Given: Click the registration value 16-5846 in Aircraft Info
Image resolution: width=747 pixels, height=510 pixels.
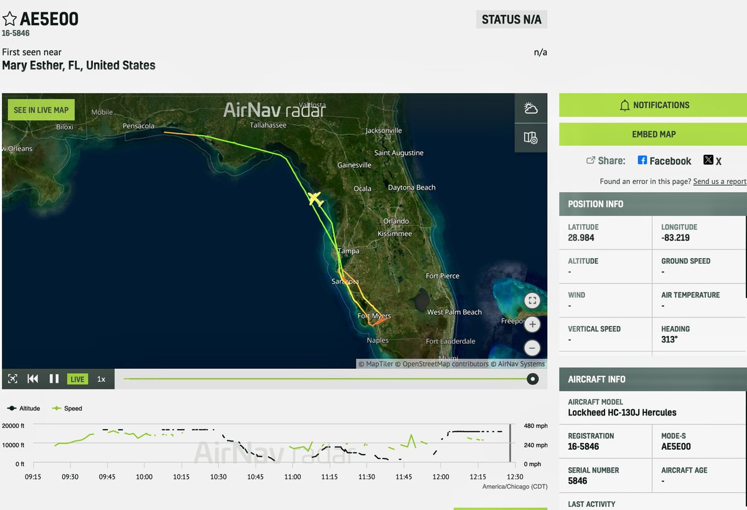Looking at the screenshot, I should [584, 447].
